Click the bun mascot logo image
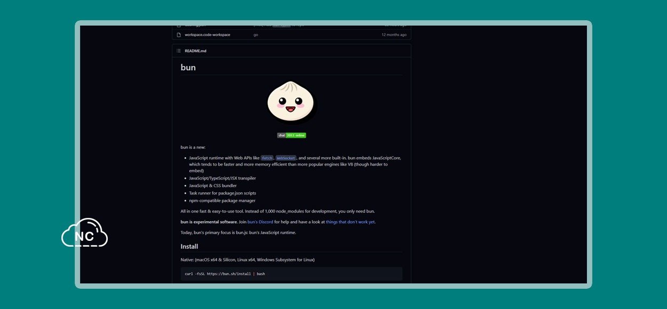 pyautogui.click(x=291, y=103)
